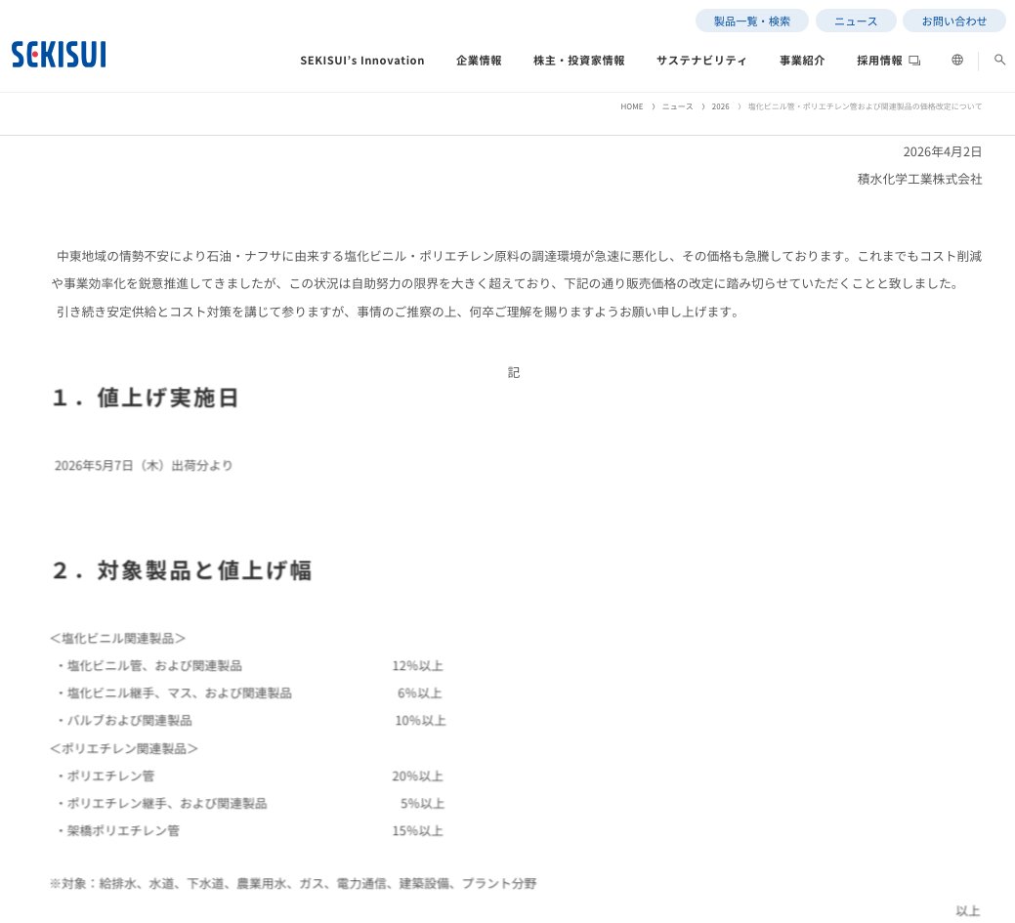Image resolution: width=1015 pixels, height=923 pixels.
Task: Click the value 6%以上
Action: [x=420, y=693]
